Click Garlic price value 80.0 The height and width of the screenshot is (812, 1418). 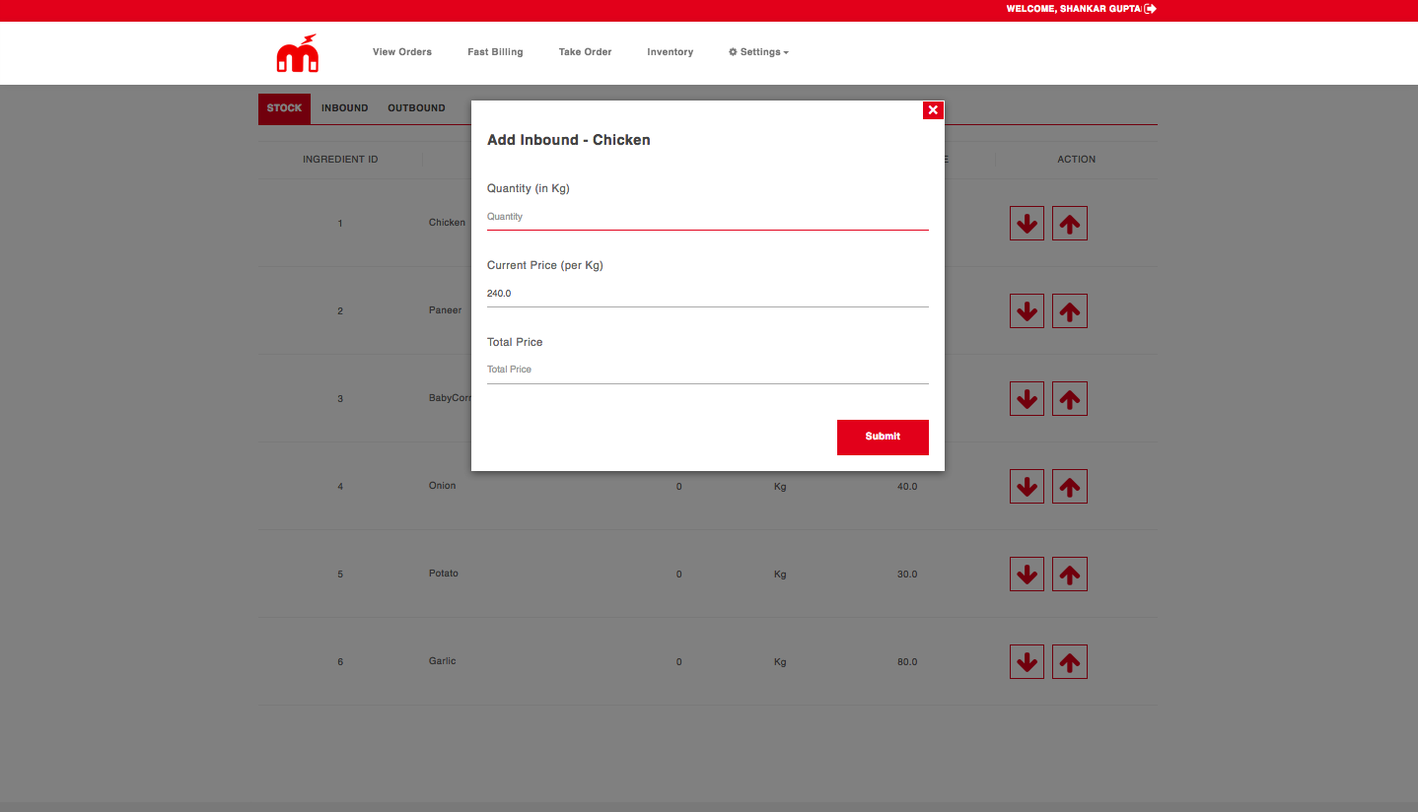pos(907,662)
